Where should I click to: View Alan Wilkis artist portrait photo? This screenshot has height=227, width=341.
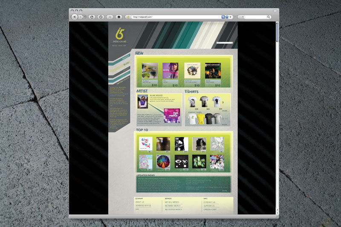pos(143,102)
